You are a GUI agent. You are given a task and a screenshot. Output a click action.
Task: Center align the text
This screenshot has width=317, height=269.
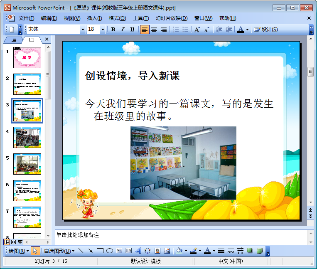pyautogui.click(x=154, y=30)
